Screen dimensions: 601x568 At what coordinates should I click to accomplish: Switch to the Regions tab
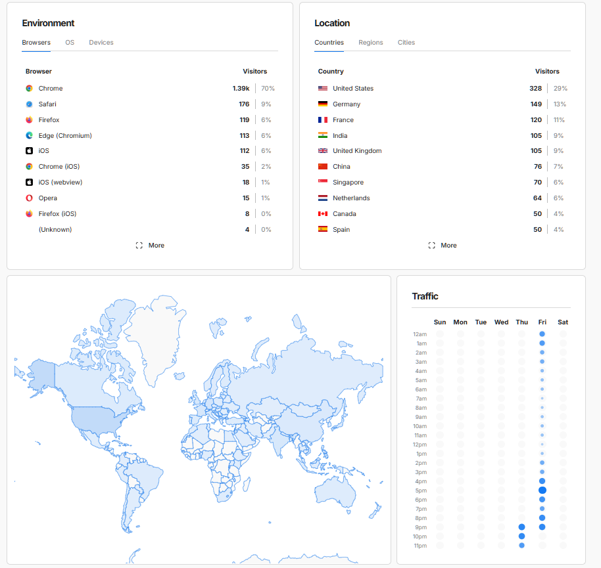(x=371, y=43)
